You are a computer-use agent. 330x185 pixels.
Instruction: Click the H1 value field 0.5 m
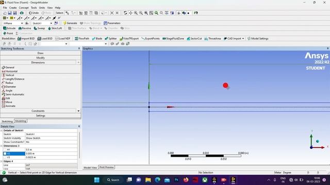click(x=52, y=150)
